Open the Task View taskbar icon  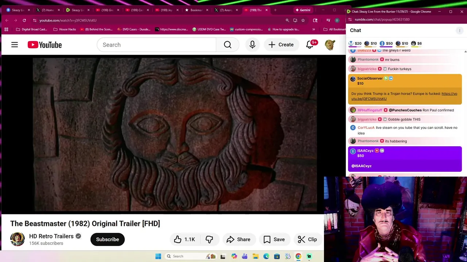pyautogui.click(x=223, y=256)
